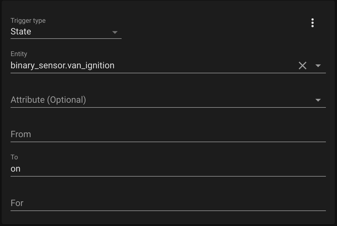Expand the Attribute (Optional) dropdown

click(x=318, y=100)
